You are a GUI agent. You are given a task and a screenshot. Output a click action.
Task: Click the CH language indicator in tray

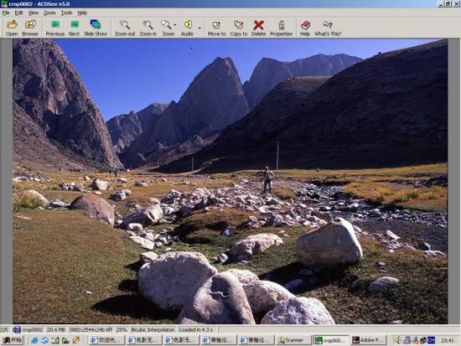[432, 340]
